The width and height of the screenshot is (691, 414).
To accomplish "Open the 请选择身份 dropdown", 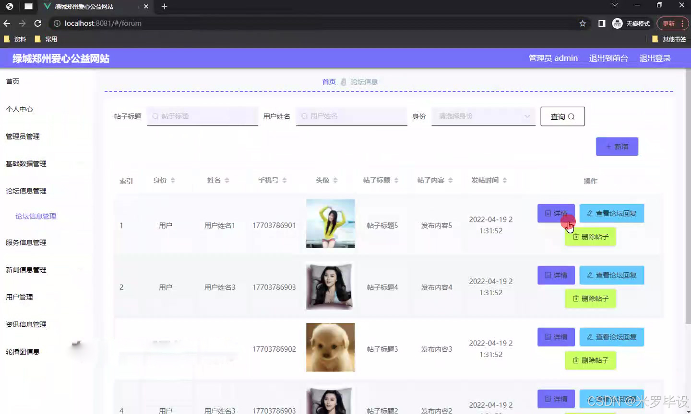I will click(x=483, y=116).
